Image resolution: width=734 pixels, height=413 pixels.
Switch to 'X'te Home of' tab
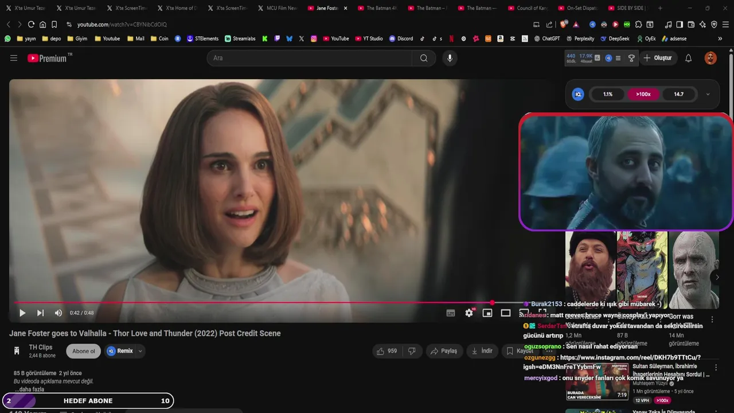[177, 8]
